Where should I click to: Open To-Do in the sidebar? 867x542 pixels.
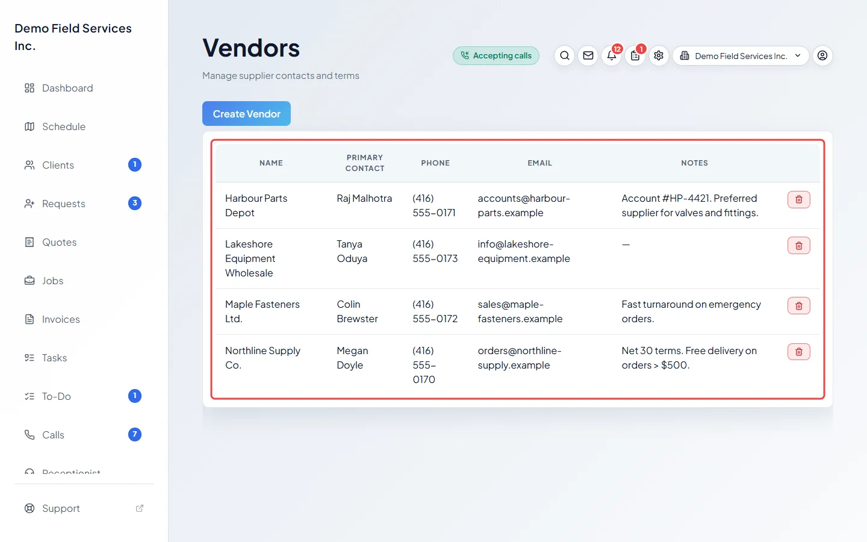[x=84, y=396]
